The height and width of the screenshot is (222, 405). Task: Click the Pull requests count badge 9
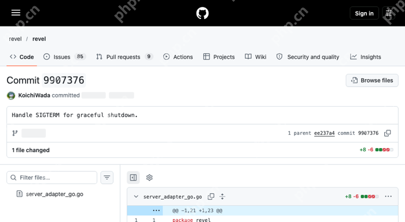(149, 57)
